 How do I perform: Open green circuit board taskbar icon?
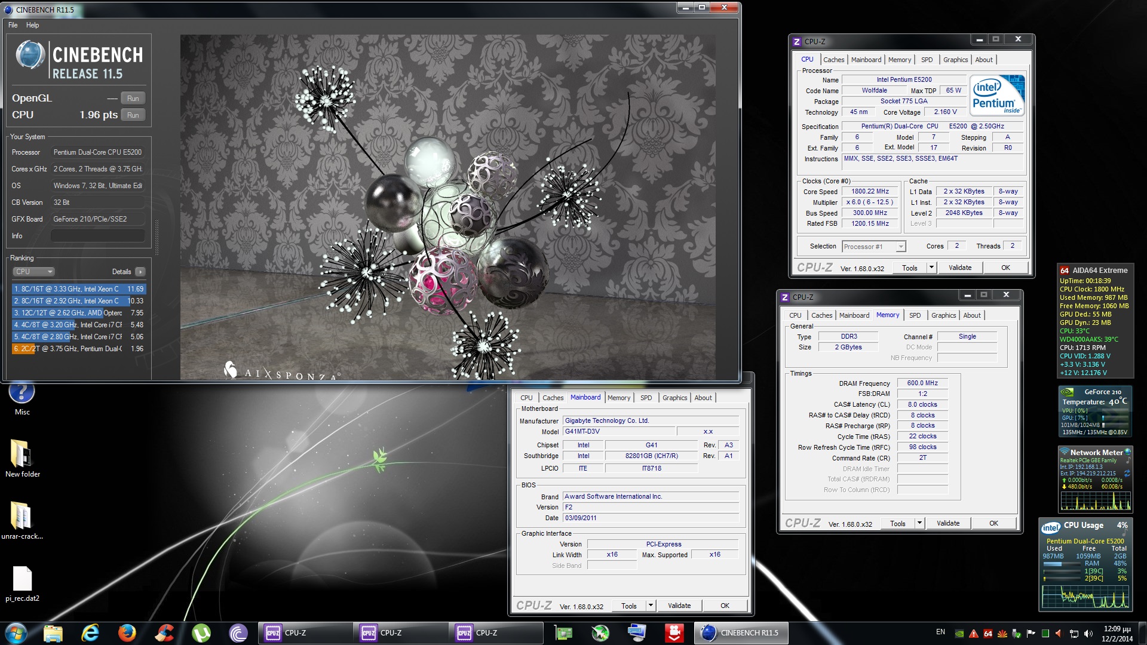(x=563, y=633)
